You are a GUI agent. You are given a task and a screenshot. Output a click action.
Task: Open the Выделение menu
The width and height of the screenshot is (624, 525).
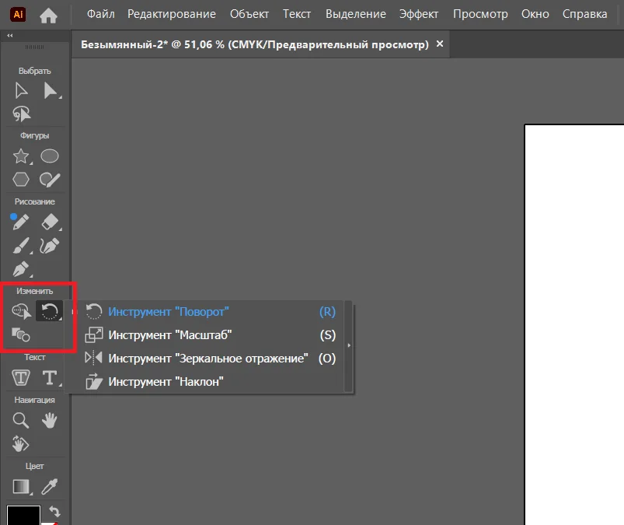(x=355, y=14)
